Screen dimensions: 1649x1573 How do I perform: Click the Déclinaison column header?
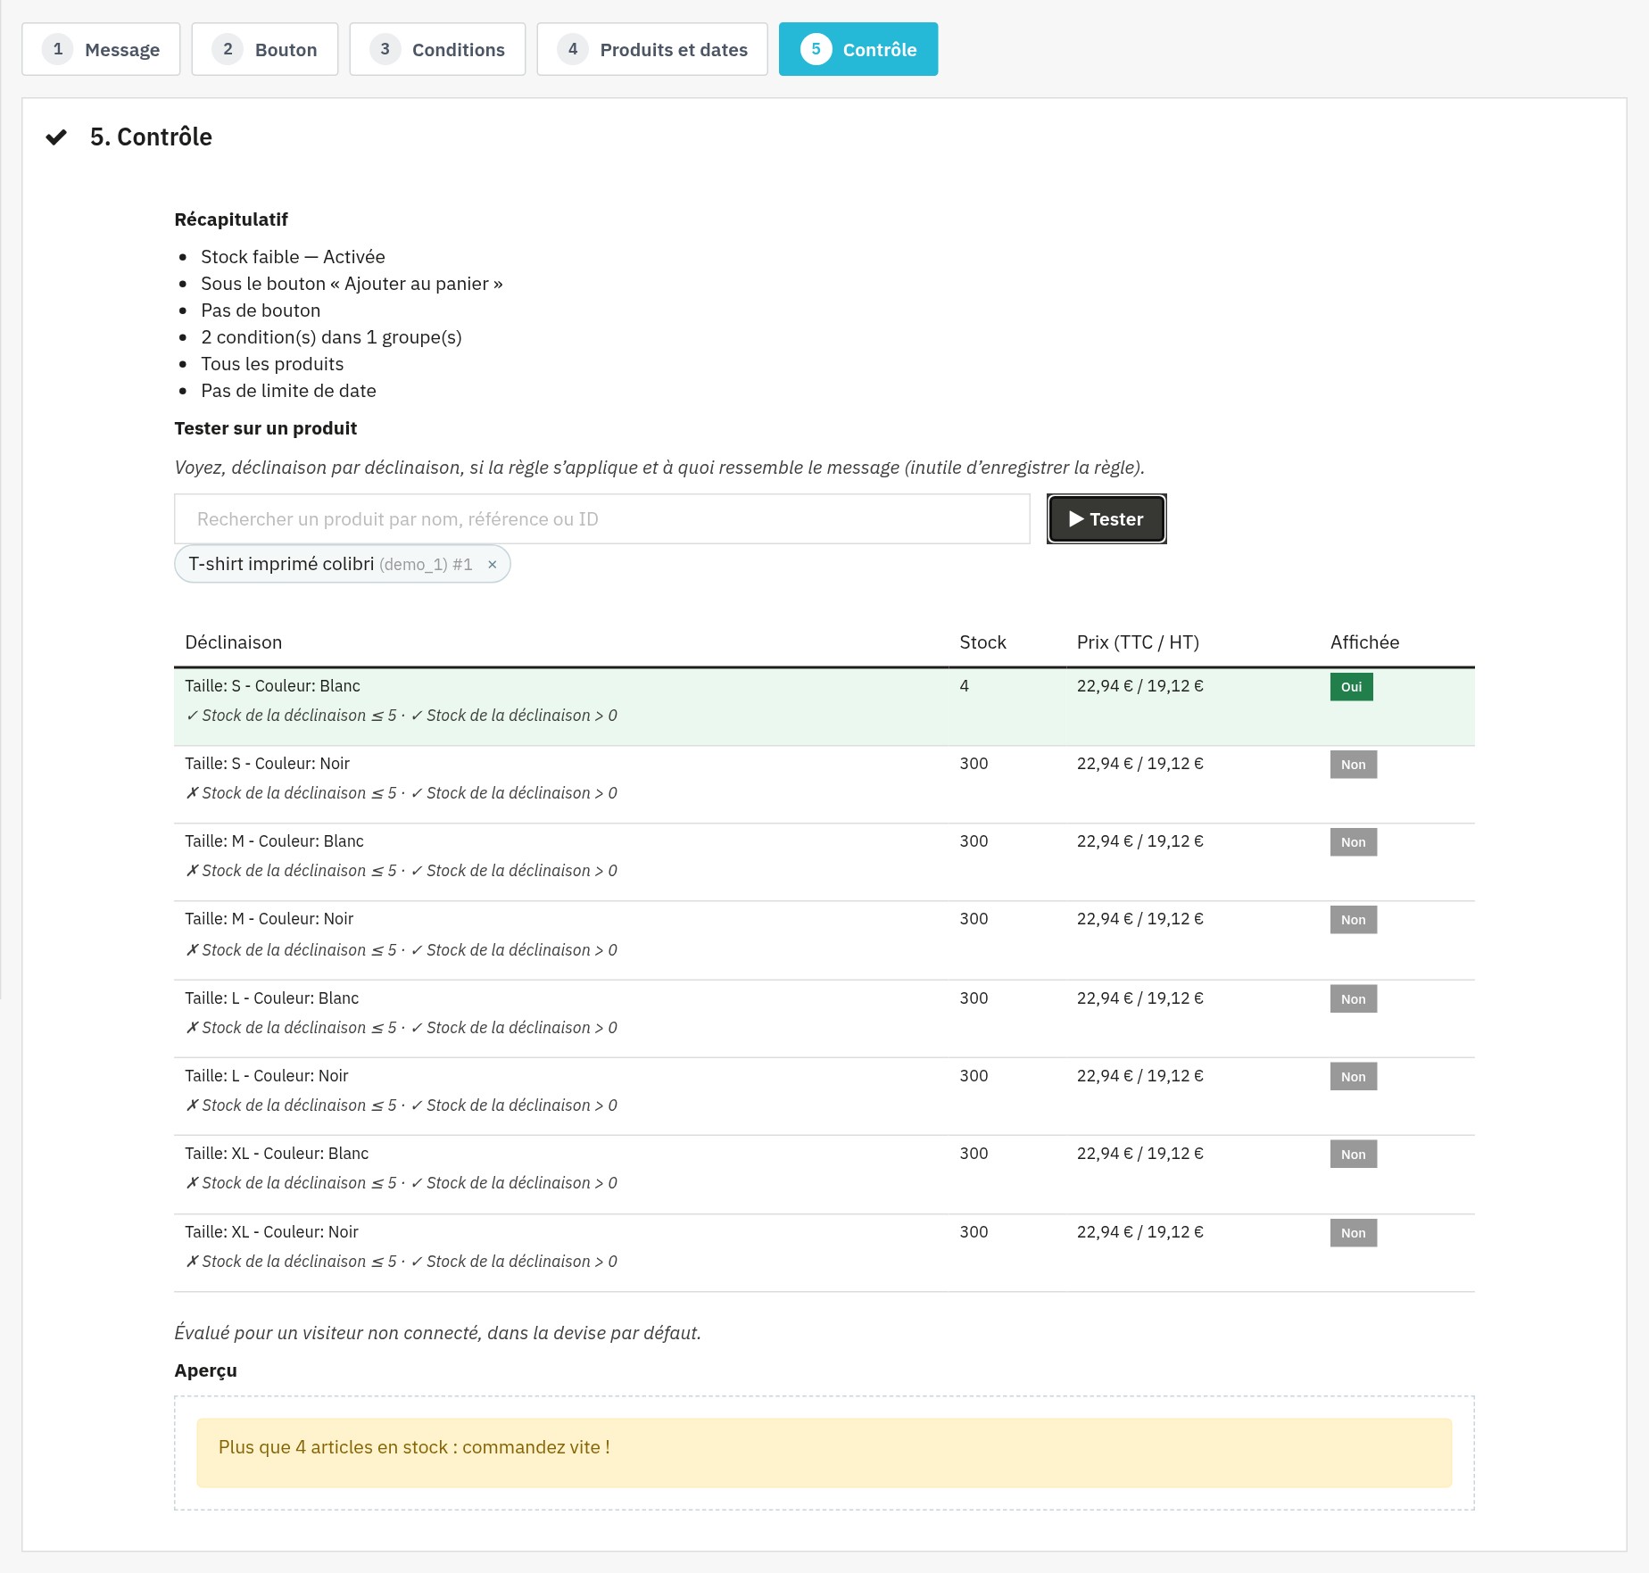[x=233, y=642]
